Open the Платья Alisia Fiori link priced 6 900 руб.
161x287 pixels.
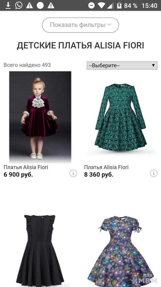pyautogui.click(x=26, y=167)
